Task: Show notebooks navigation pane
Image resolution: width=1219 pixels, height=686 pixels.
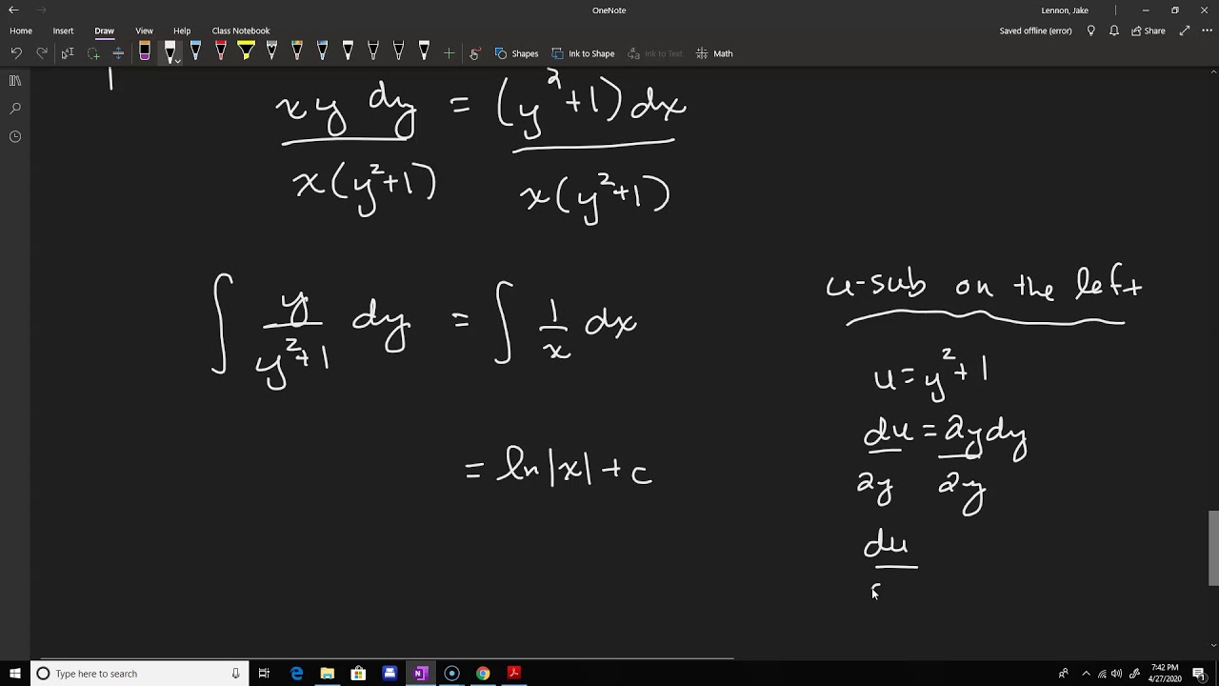Action: click(x=15, y=81)
